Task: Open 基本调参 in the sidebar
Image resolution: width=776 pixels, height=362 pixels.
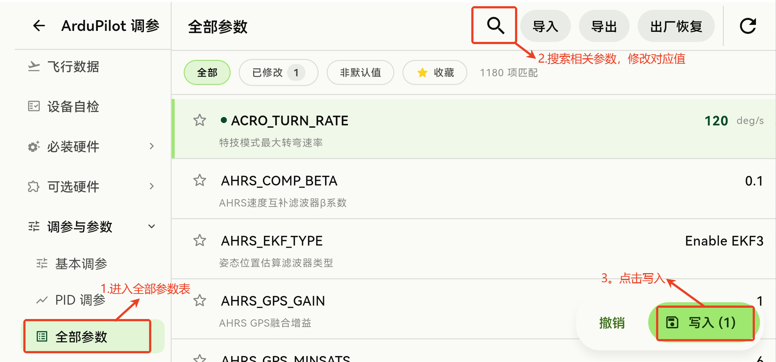Action: [81, 264]
